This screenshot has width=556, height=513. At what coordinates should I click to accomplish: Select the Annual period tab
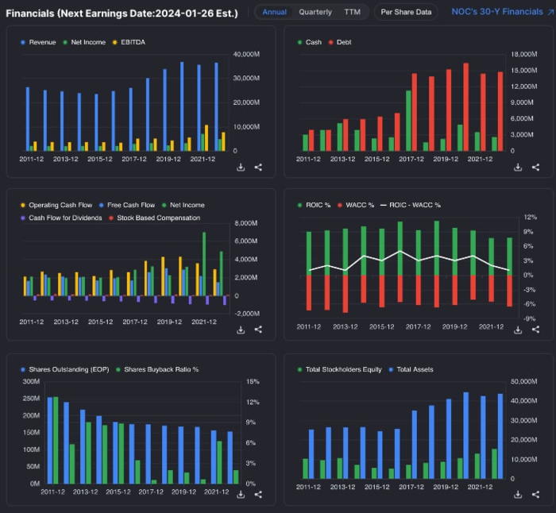275,12
